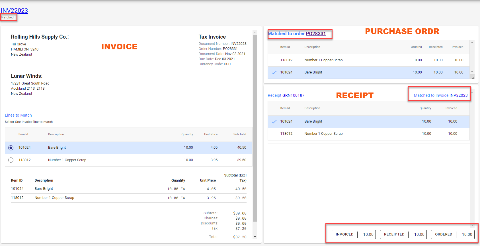Click the Unit Price 3.95 in Lines to Match
This screenshot has height=246, width=480.
click(x=214, y=160)
